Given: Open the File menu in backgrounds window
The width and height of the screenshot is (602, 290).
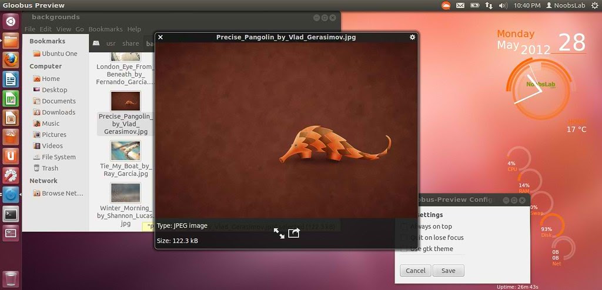Looking at the screenshot, I should click(x=29, y=29).
